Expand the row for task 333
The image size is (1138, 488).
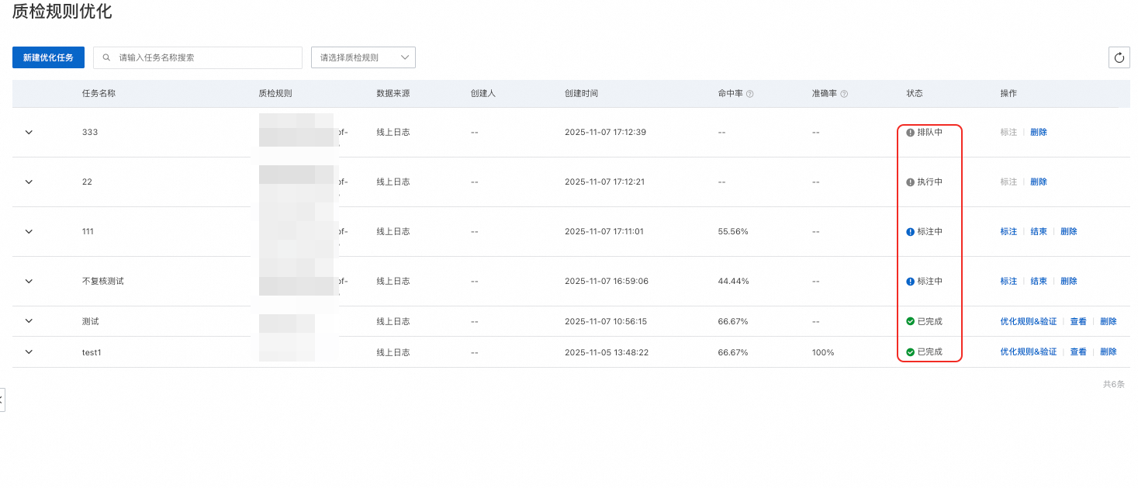(x=29, y=133)
